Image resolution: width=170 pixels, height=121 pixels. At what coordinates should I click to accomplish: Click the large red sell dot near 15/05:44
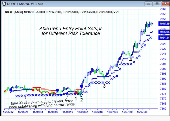(33, 90)
